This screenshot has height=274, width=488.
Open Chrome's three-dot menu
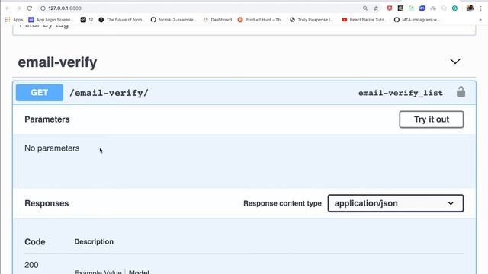[480, 8]
